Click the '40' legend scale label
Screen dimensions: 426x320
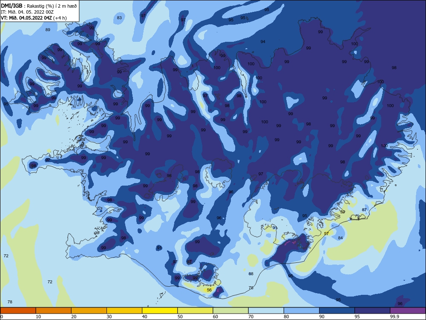[x=144, y=317]
